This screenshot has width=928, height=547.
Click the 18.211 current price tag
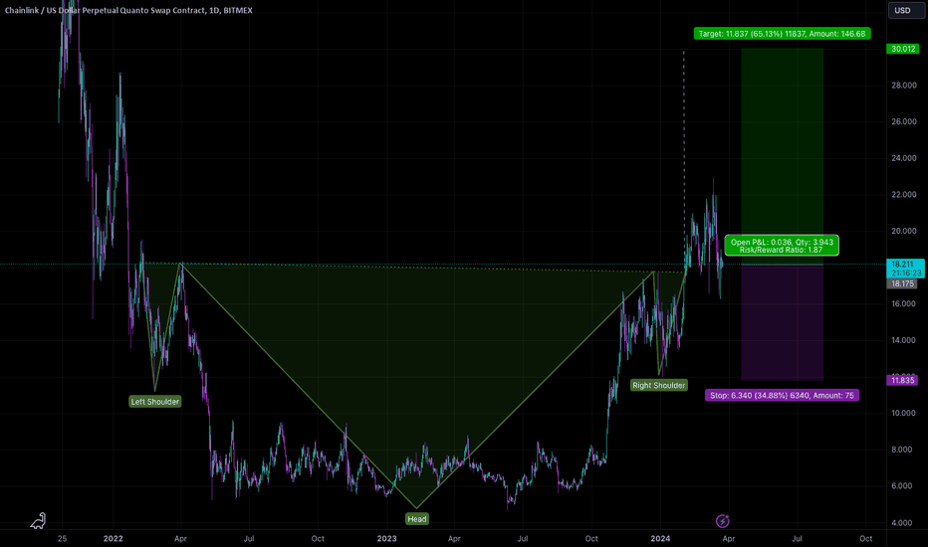904,269
